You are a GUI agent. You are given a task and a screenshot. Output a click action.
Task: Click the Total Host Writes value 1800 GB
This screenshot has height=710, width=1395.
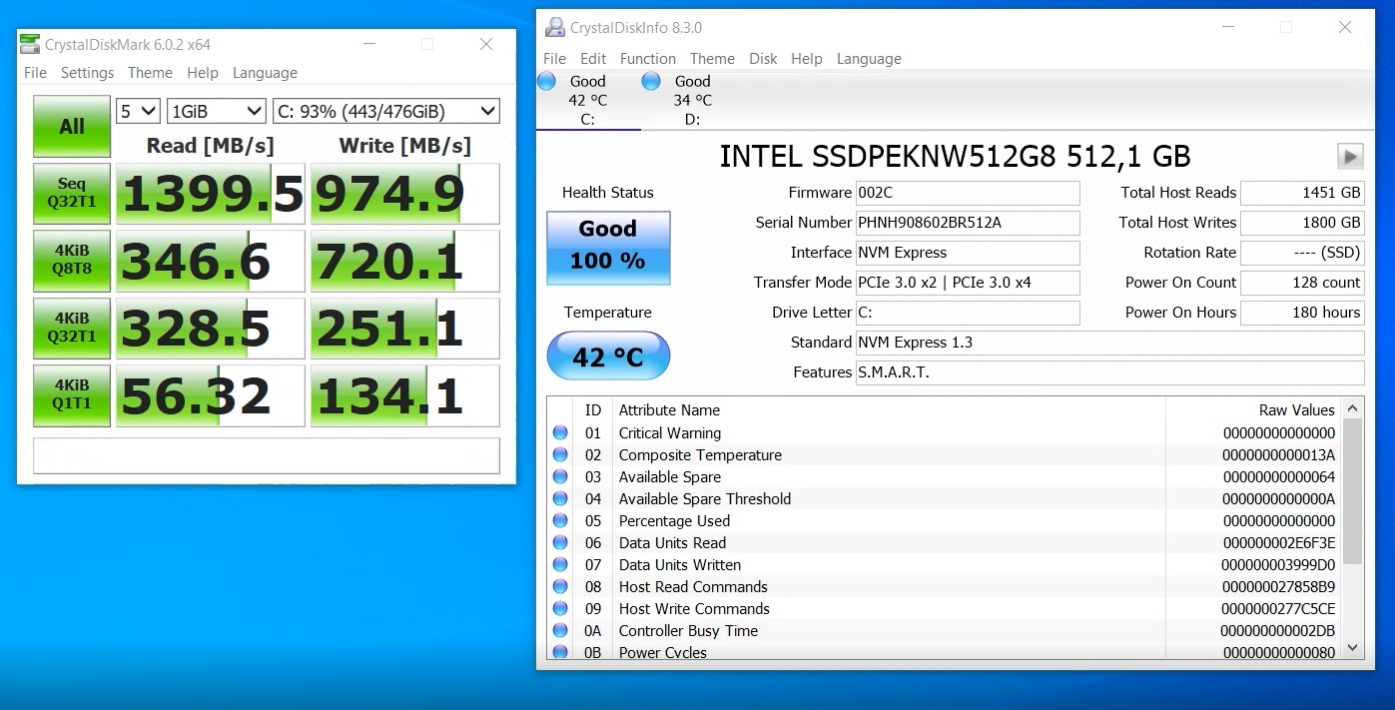pyautogui.click(x=1302, y=223)
